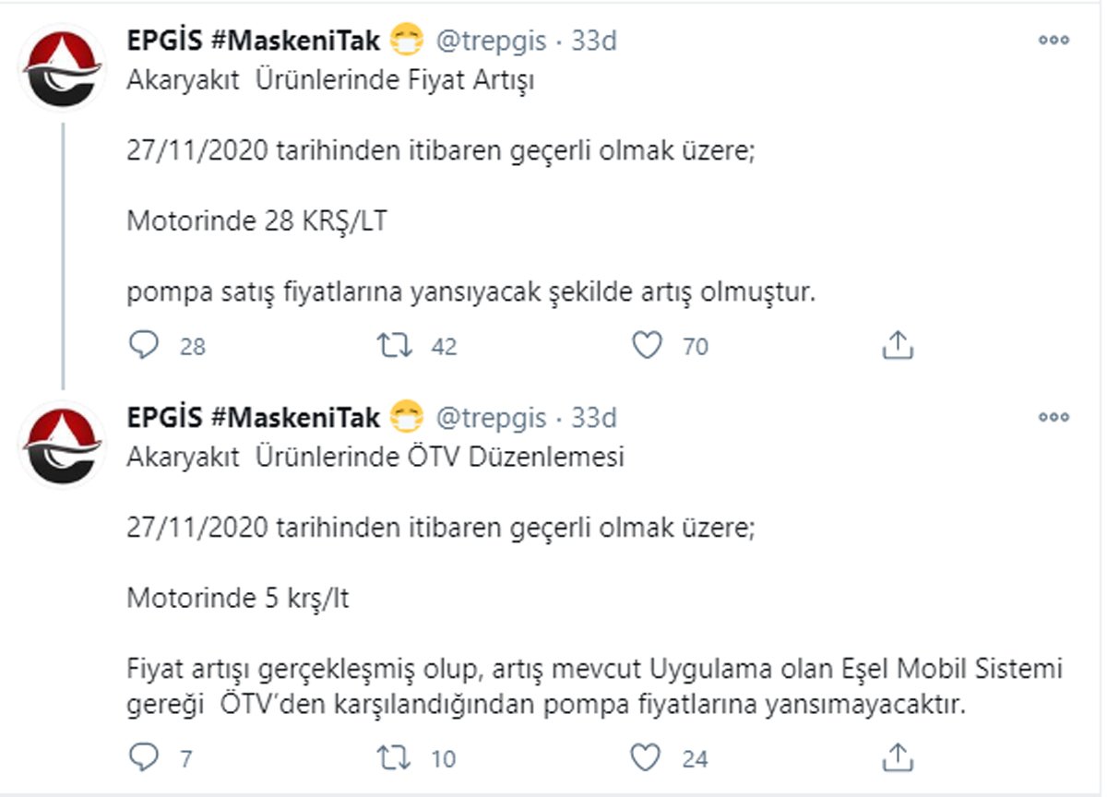Open EPGİS #MaskeniTak name on second tweet

(253, 417)
